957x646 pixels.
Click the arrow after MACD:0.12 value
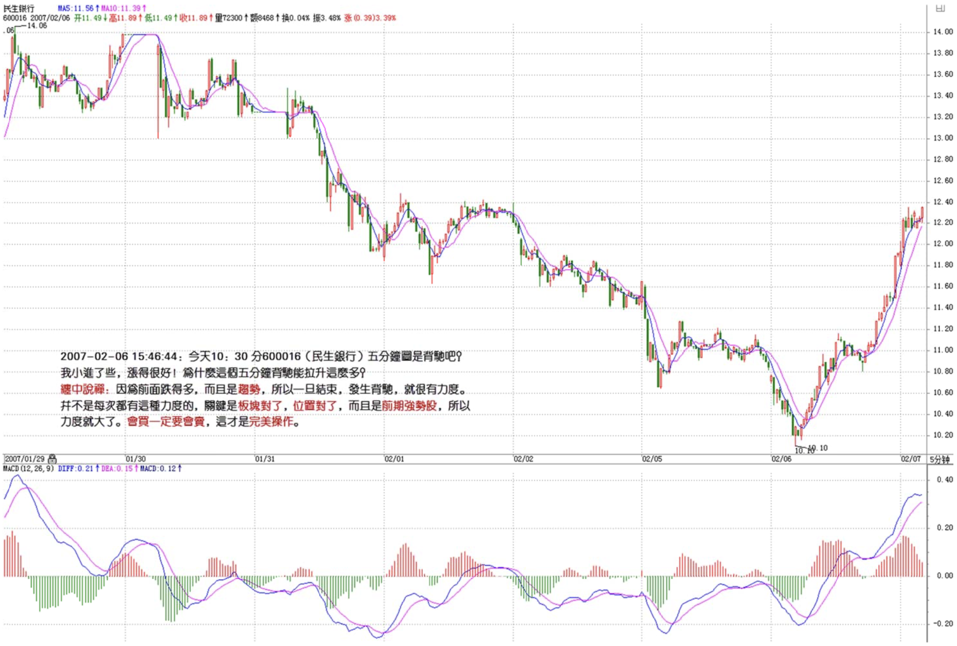(x=180, y=469)
